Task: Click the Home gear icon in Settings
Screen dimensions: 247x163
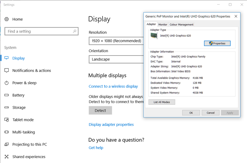Action: [x=6, y=19]
